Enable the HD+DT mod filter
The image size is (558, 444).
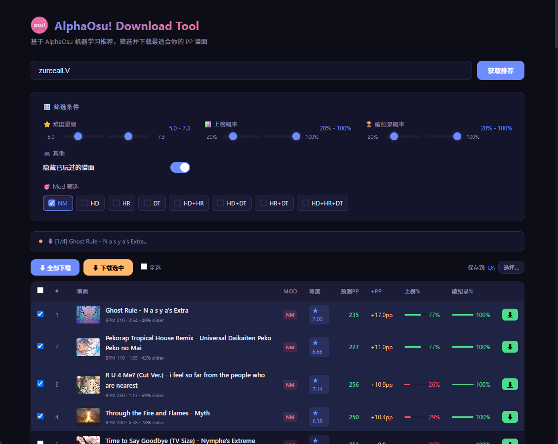(232, 203)
